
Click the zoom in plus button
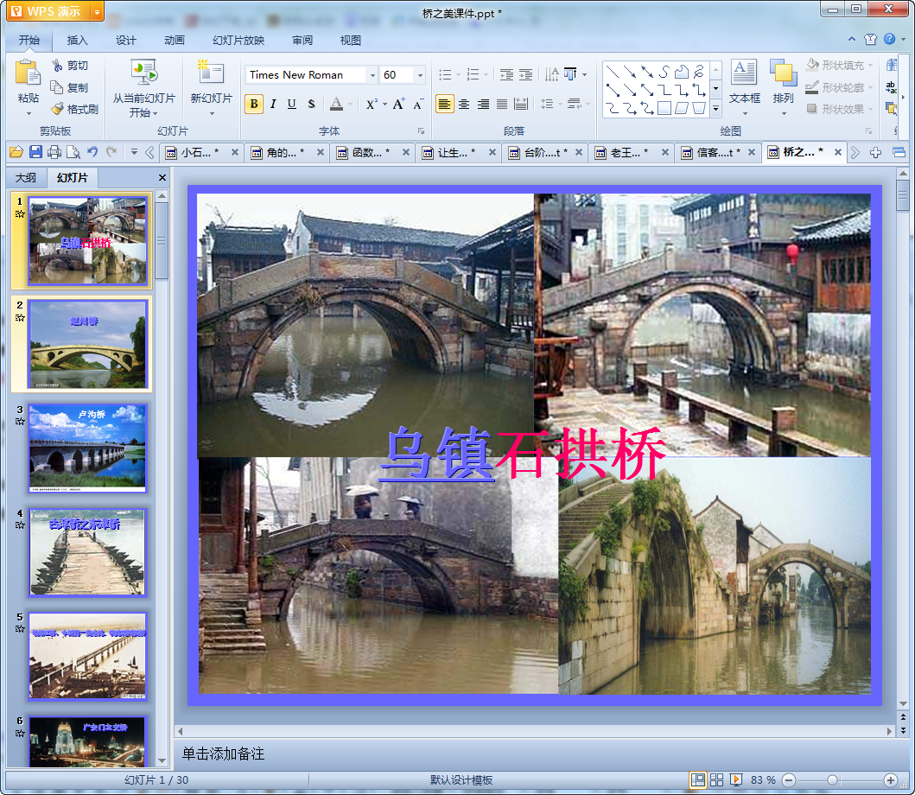(890, 780)
